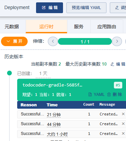126x141 pixels.
Task: Click the green timeline dot
Action: (9, 73)
